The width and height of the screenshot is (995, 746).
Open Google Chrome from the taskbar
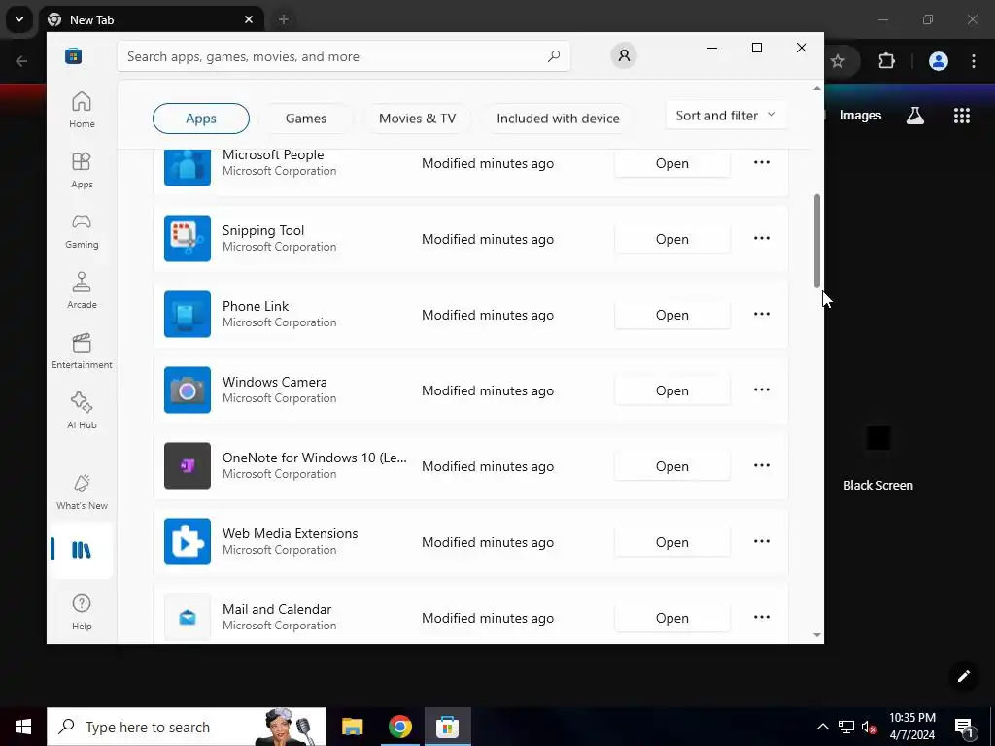pos(399,727)
